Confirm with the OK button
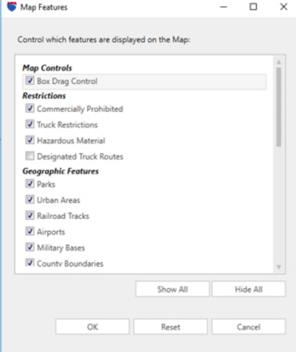The width and height of the screenshot is (296, 352). coord(92,327)
